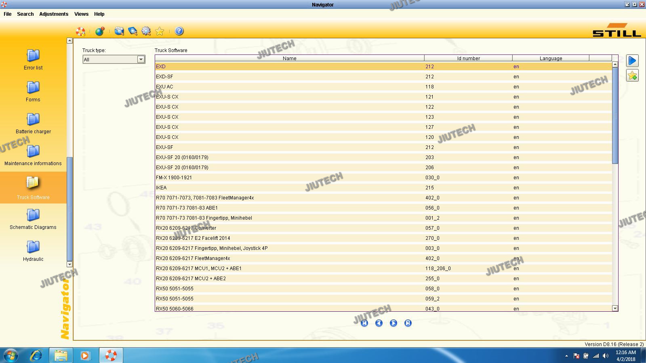Select R70 7071-73 7081-83 ABE1 row
The image size is (646, 363).
click(383, 208)
